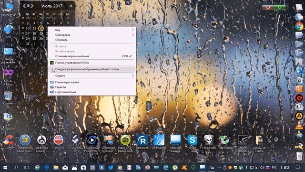Select the Корзина recycle bin icon
This screenshot has width=305, height=172.
pos(8,98)
